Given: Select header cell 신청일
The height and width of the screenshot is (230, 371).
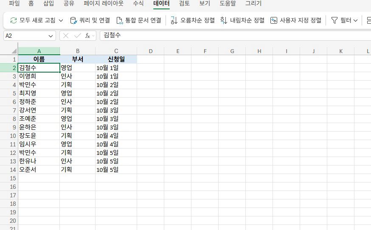Looking at the screenshot, I should [116, 59].
